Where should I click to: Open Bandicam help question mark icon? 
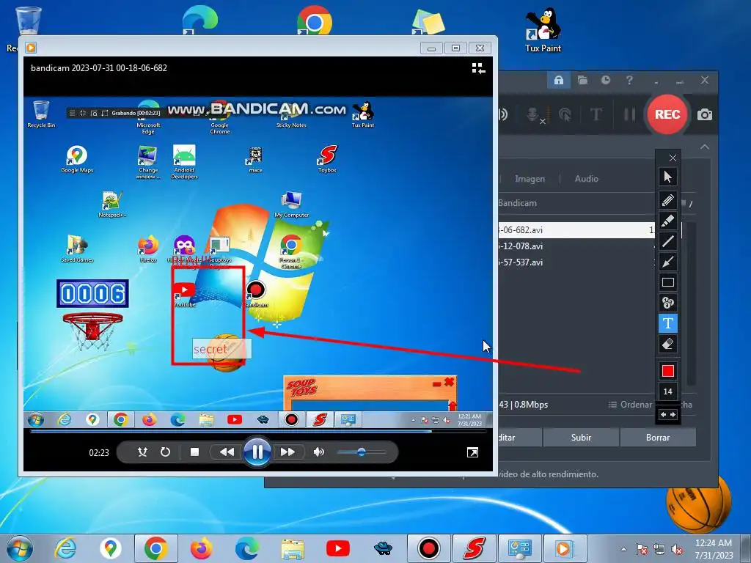(629, 80)
